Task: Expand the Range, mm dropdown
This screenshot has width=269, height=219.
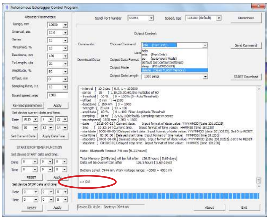Action: pos(65,25)
